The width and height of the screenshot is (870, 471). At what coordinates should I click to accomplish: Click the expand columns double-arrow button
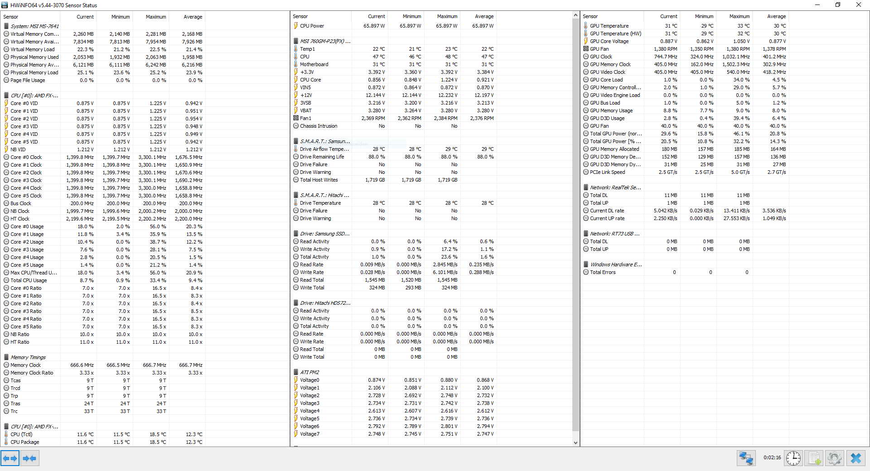(x=10, y=458)
